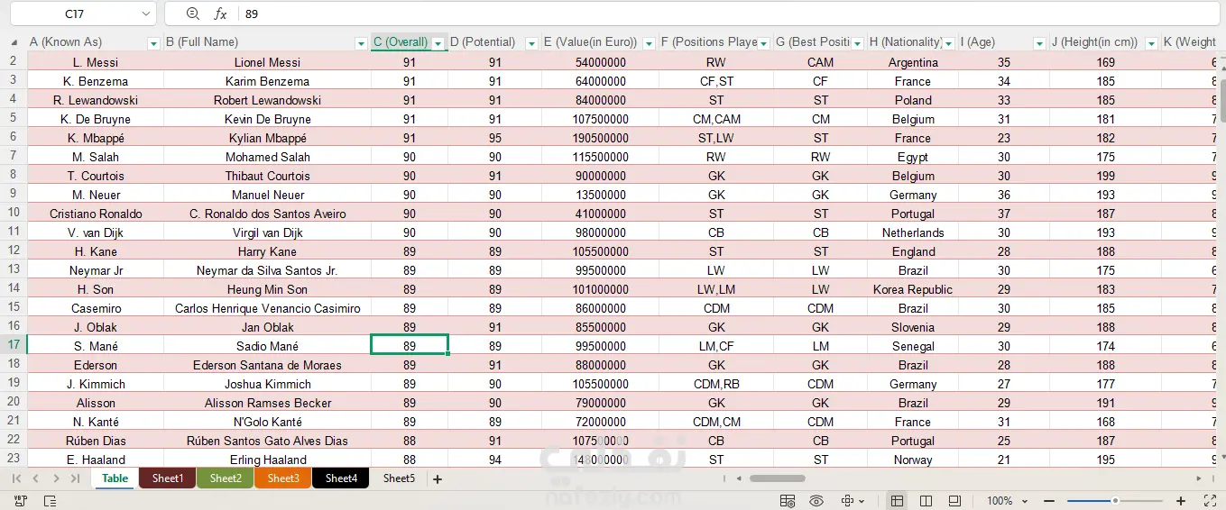Go to last sheet navigation arrow
1226x510 pixels.
pyautogui.click(x=76, y=478)
